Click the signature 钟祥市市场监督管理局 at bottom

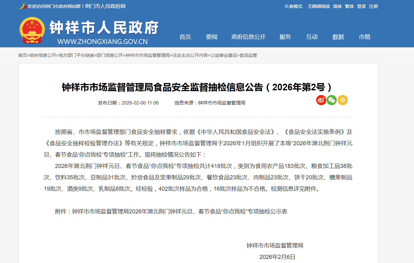coord(275,246)
